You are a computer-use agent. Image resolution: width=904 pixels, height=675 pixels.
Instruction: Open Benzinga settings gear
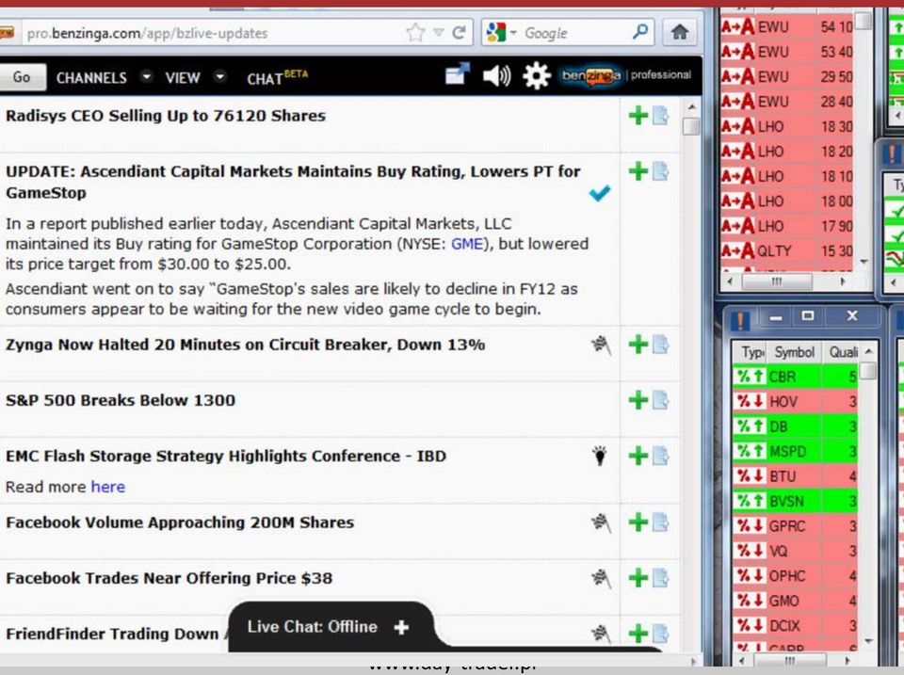536,75
